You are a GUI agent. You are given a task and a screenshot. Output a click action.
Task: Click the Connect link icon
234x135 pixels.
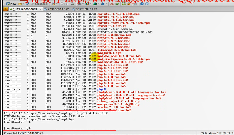27,4
